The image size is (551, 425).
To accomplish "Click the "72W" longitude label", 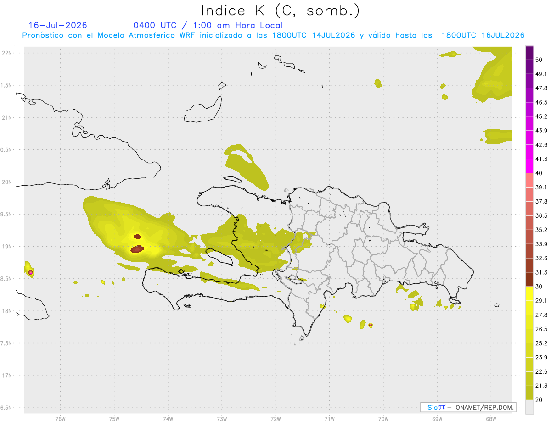I will click(275, 419).
